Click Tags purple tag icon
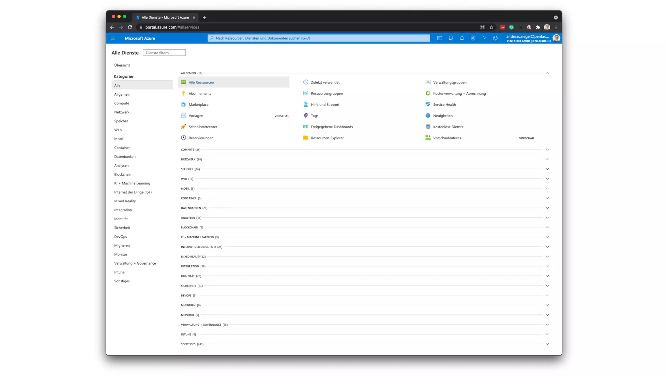The image size is (668, 376). point(306,116)
